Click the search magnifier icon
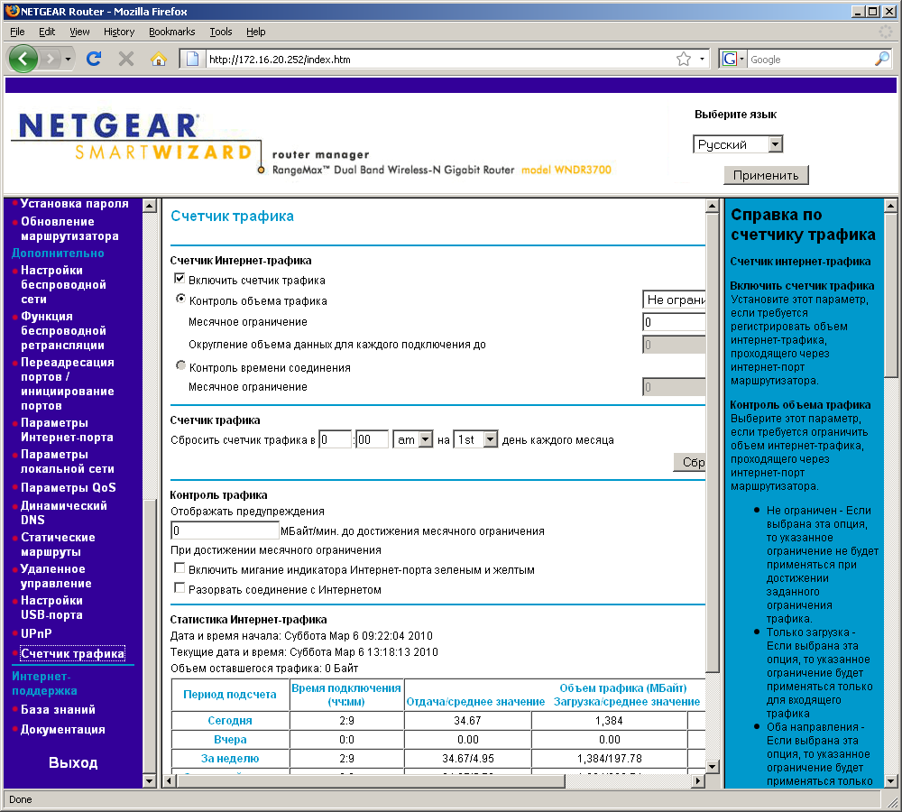 click(x=882, y=59)
